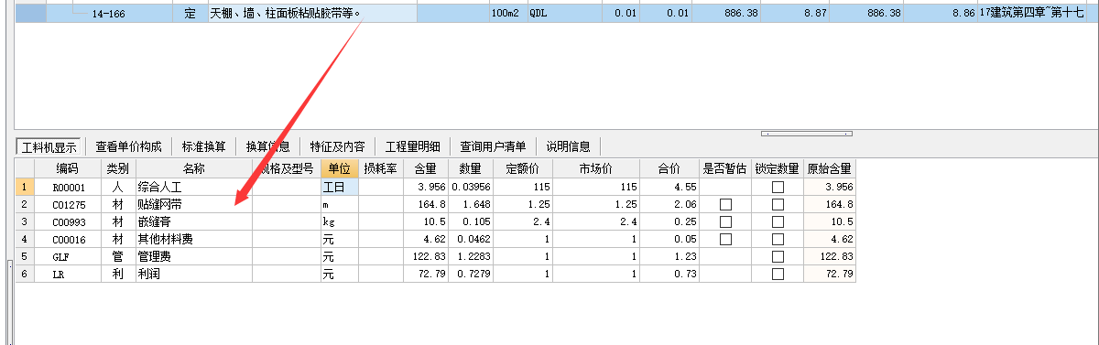
Task: Toggle 锁定数量 for 其他材料费 row
Action: (778, 239)
